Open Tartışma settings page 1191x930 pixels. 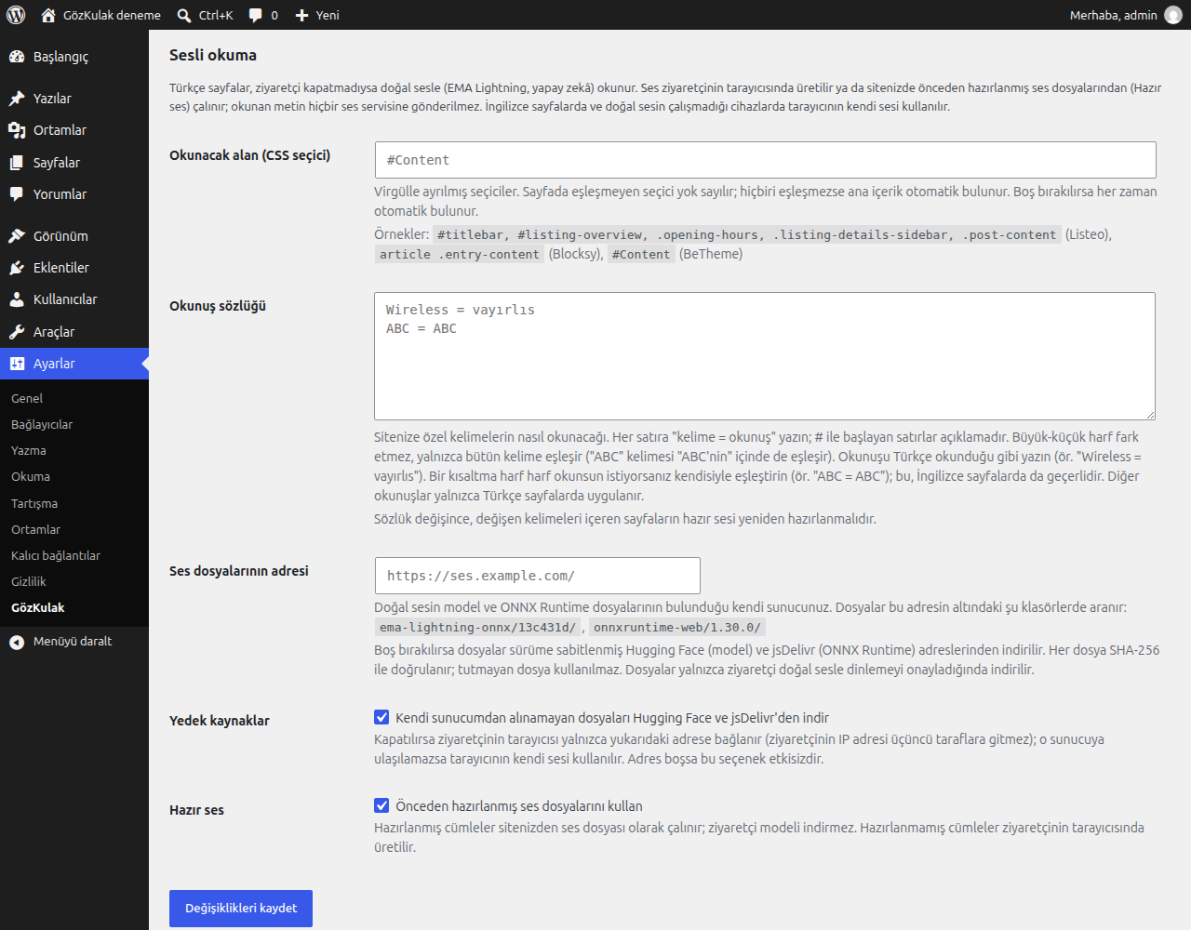[x=34, y=503]
